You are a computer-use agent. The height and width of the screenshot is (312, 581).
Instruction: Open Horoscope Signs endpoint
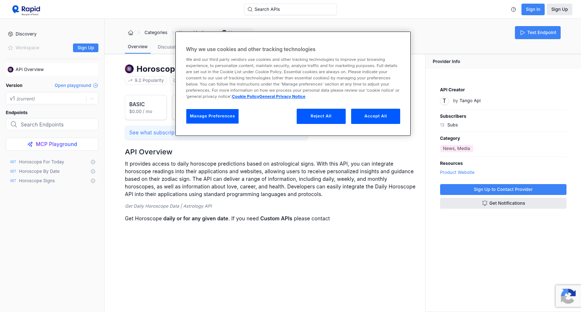pyautogui.click(x=37, y=181)
